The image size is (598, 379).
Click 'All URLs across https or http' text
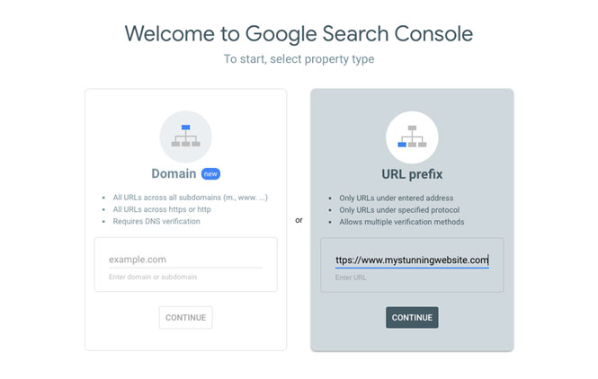(162, 209)
